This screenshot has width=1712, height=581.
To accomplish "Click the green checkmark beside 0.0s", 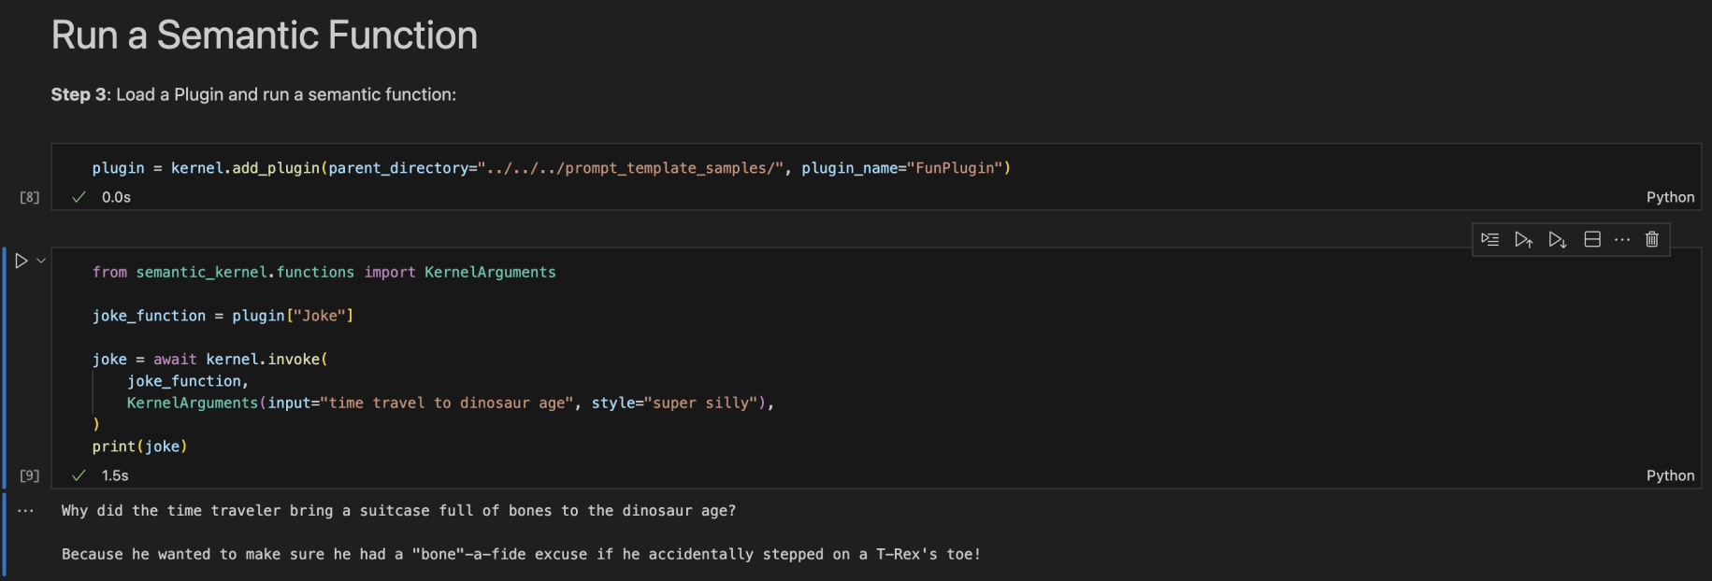I will (x=79, y=197).
